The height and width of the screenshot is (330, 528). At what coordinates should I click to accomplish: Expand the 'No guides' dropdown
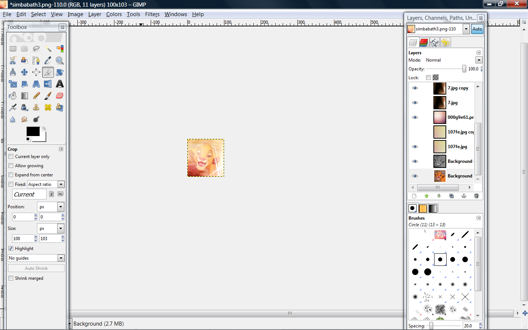61,258
